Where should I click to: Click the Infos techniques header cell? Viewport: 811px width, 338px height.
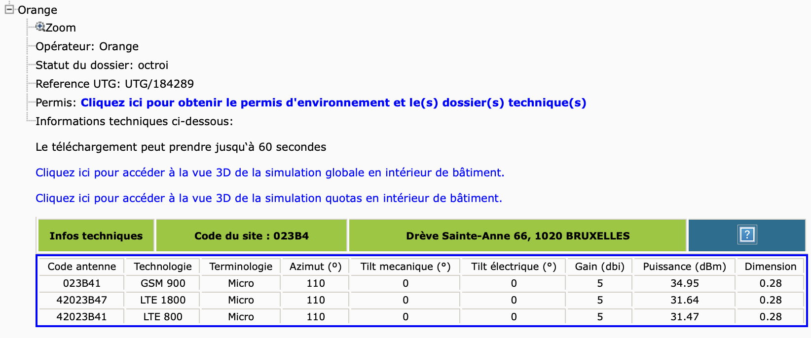pos(96,236)
